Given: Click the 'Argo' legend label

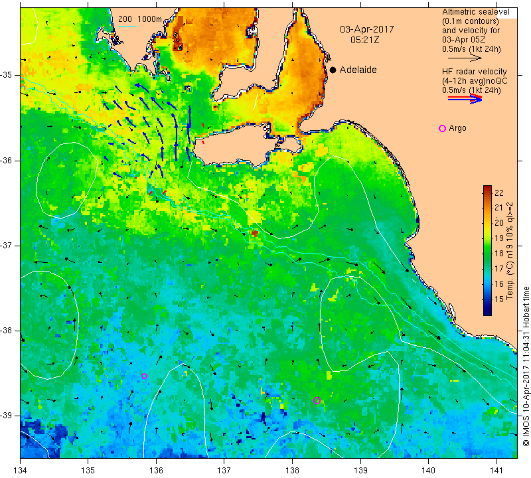Looking at the screenshot, I should point(457,128).
